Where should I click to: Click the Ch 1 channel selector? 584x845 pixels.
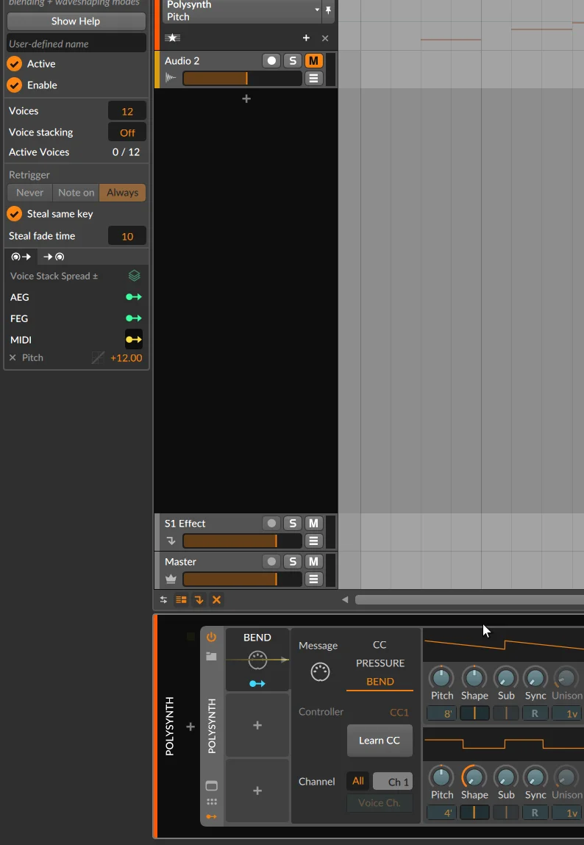pyautogui.click(x=393, y=782)
